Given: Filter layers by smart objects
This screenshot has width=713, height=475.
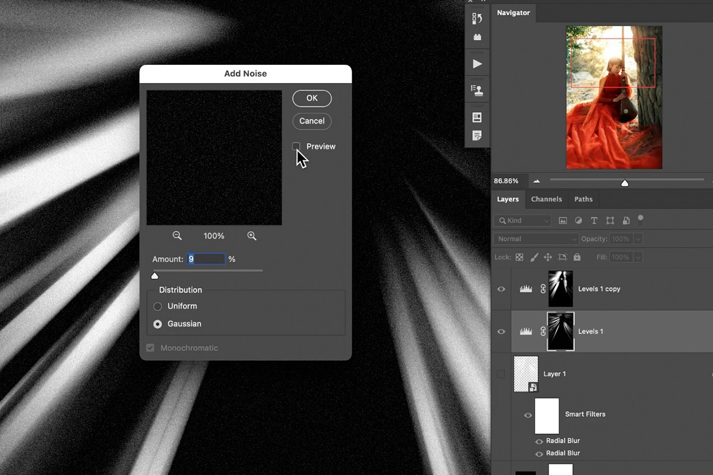Looking at the screenshot, I should click(x=626, y=220).
